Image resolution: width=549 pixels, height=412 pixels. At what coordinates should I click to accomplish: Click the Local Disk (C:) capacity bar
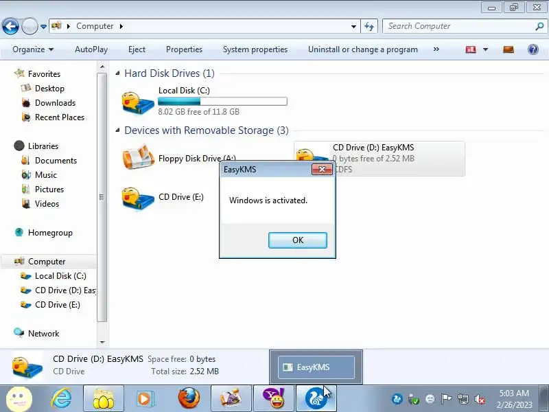tap(222, 101)
